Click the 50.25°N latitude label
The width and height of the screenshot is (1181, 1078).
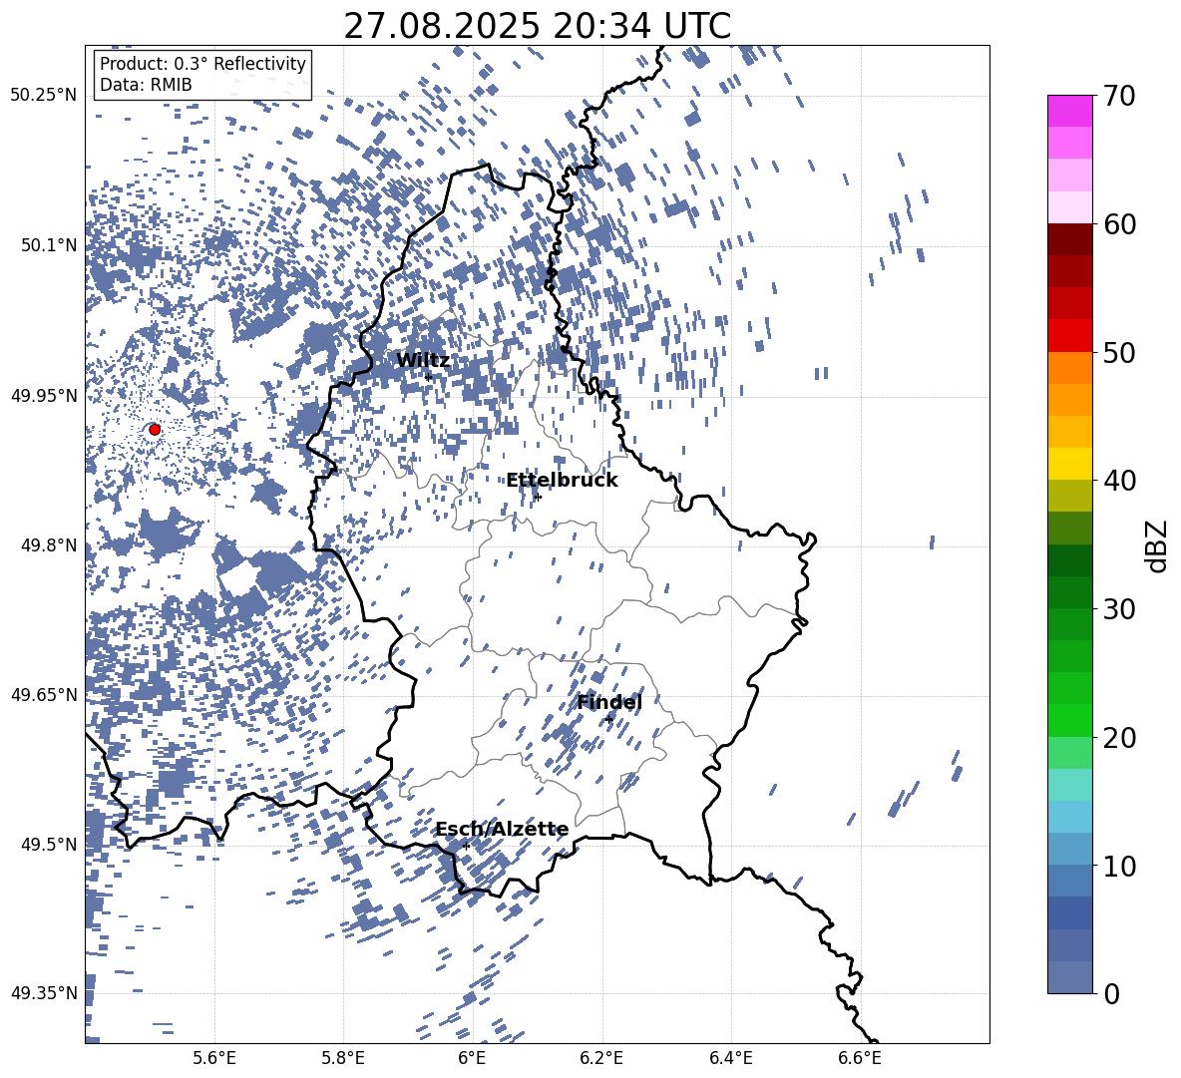pos(44,96)
